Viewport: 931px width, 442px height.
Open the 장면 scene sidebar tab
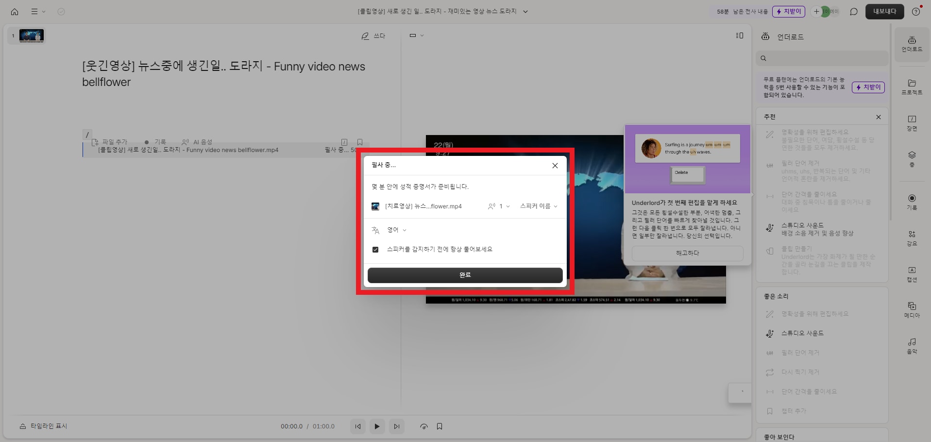tap(912, 123)
